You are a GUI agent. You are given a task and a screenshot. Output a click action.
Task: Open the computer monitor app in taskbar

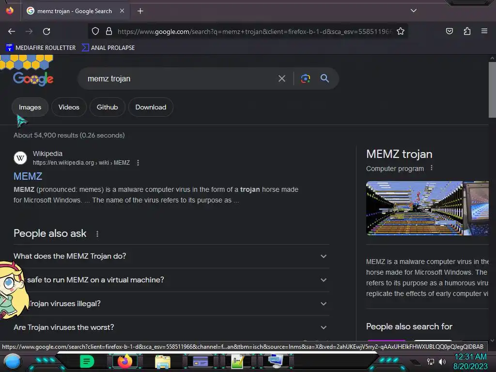pyautogui.click(x=275, y=361)
